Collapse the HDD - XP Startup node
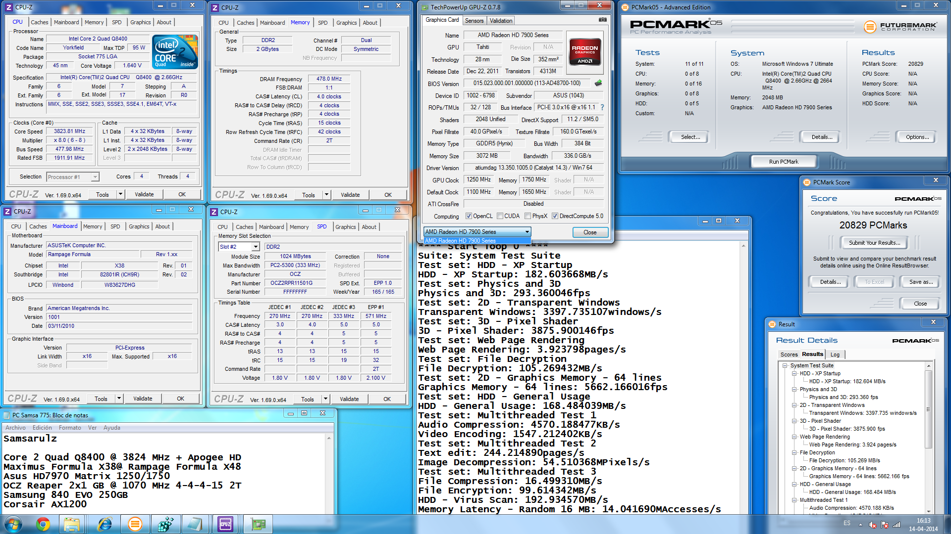The width and height of the screenshot is (951, 534). coord(794,373)
